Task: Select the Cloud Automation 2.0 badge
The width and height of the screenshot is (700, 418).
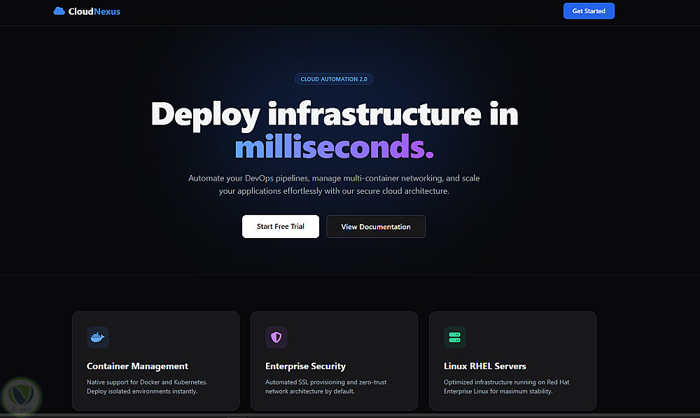Action: 334,79
